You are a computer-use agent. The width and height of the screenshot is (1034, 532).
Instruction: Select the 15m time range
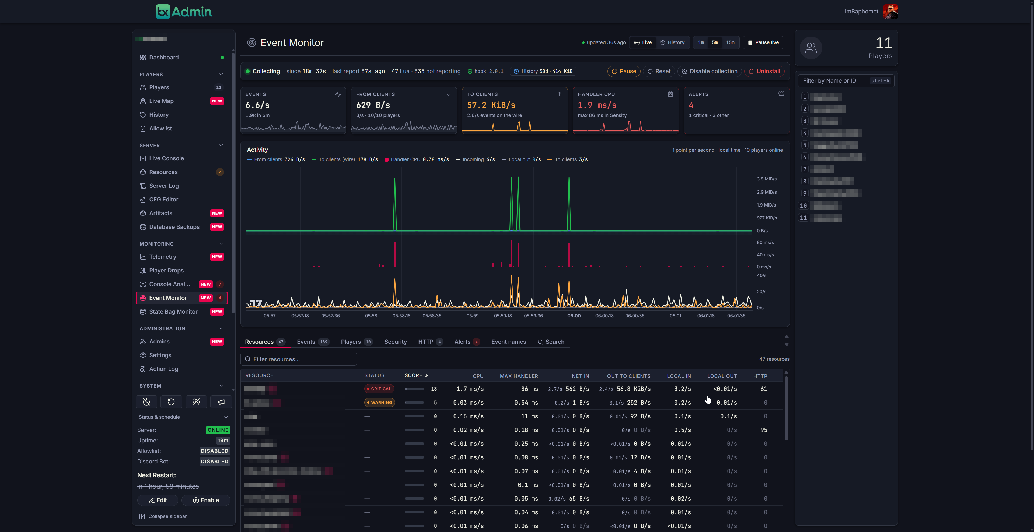pyautogui.click(x=730, y=42)
